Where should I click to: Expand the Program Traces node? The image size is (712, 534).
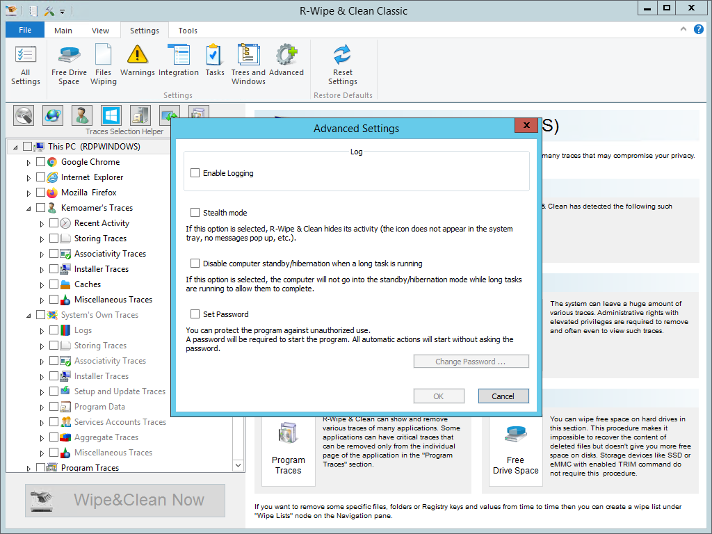pos(29,468)
